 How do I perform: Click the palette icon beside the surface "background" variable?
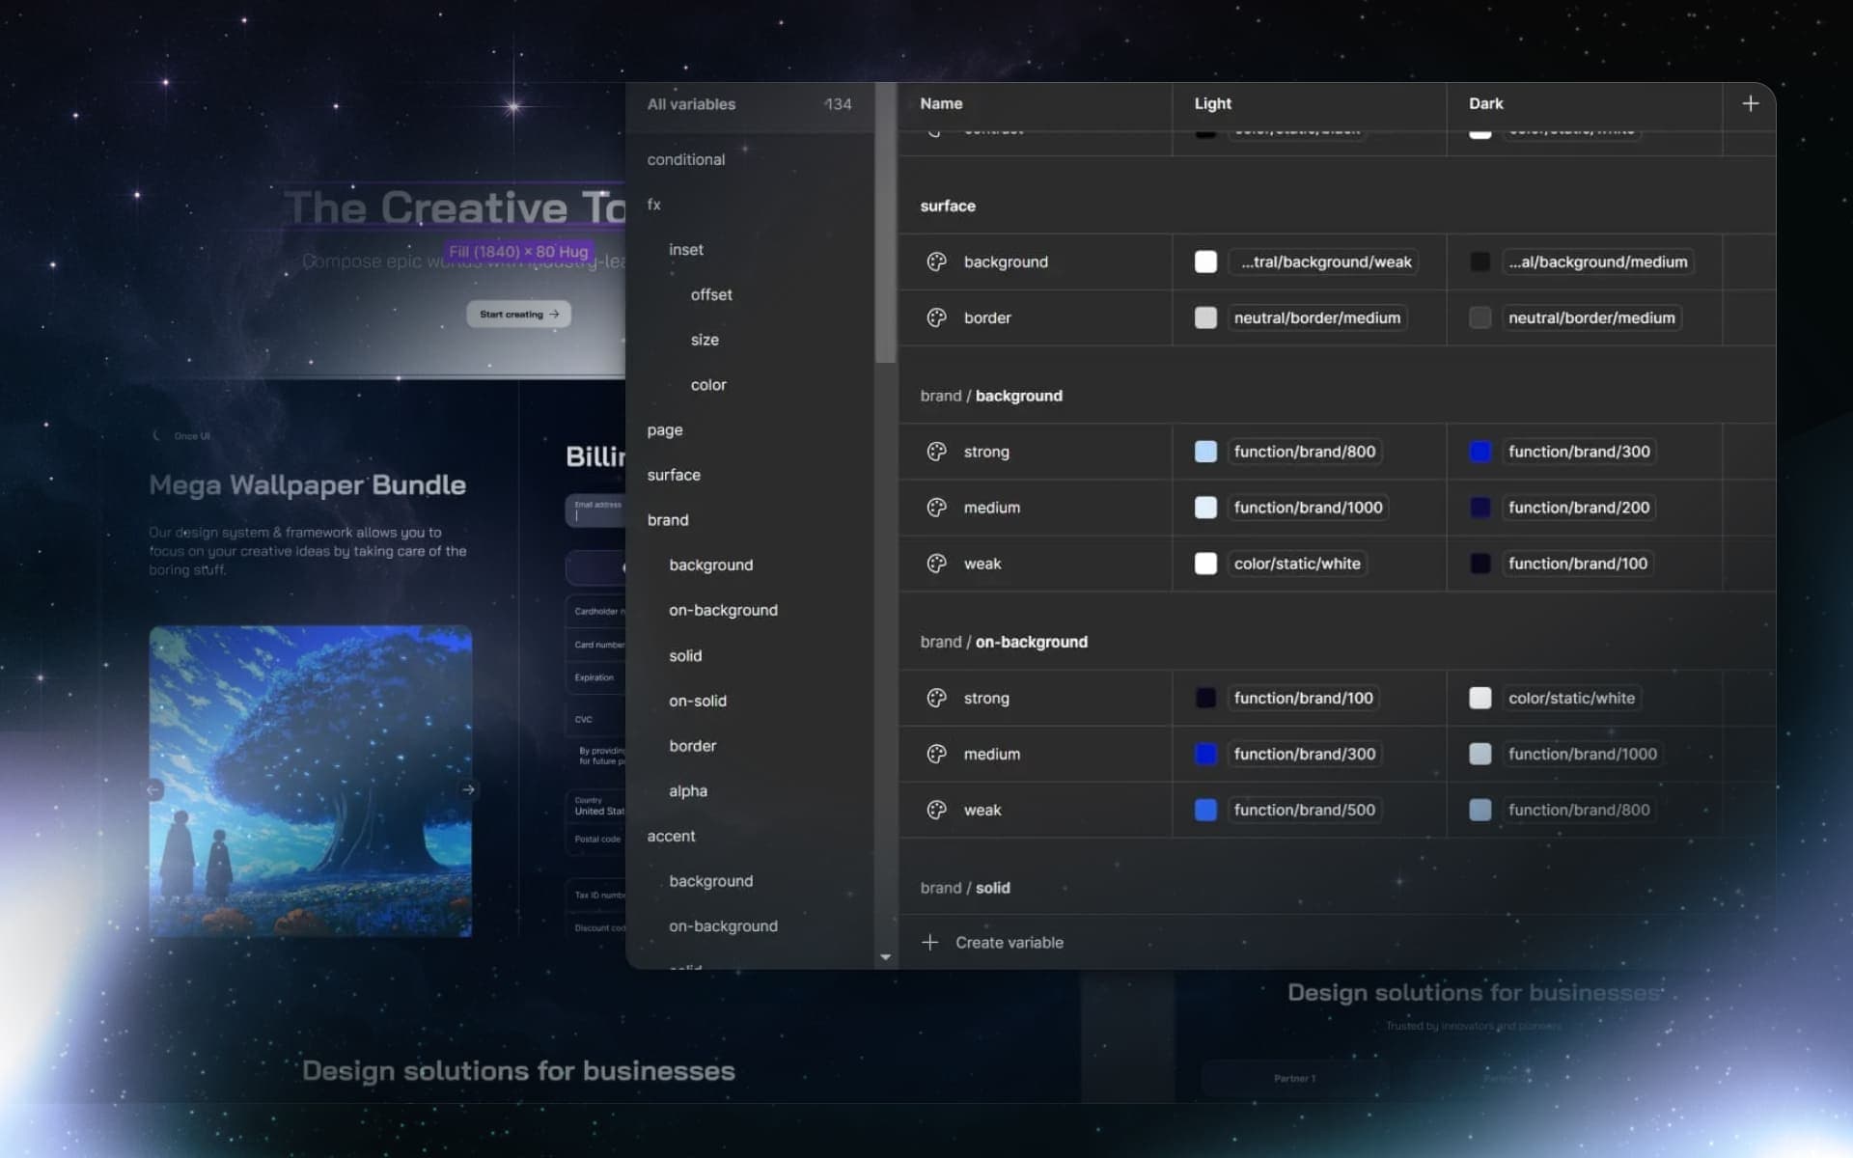[936, 262]
